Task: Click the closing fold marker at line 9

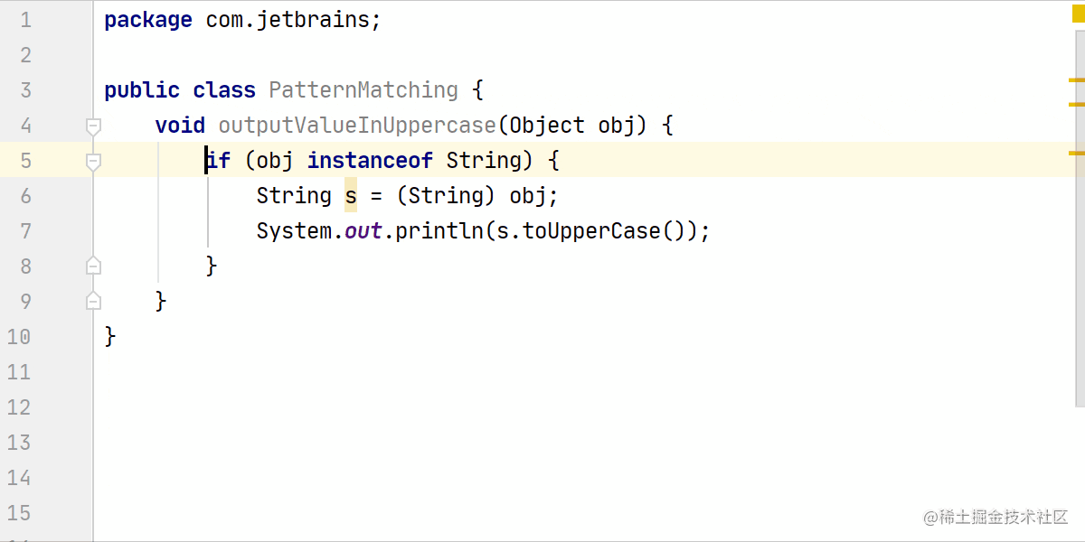Action: pos(93,301)
